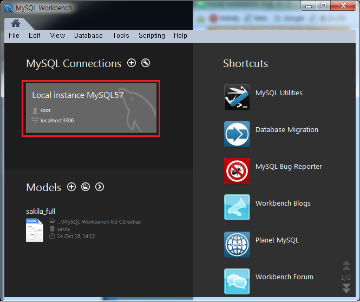The height and width of the screenshot is (302, 360).
Task: Click the model folder path icon
Action: tap(52, 221)
